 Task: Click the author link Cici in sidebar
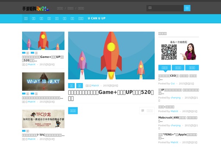[173, 83]
